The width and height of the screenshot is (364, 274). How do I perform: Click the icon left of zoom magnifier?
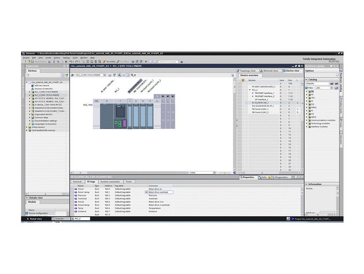(128, 75)
